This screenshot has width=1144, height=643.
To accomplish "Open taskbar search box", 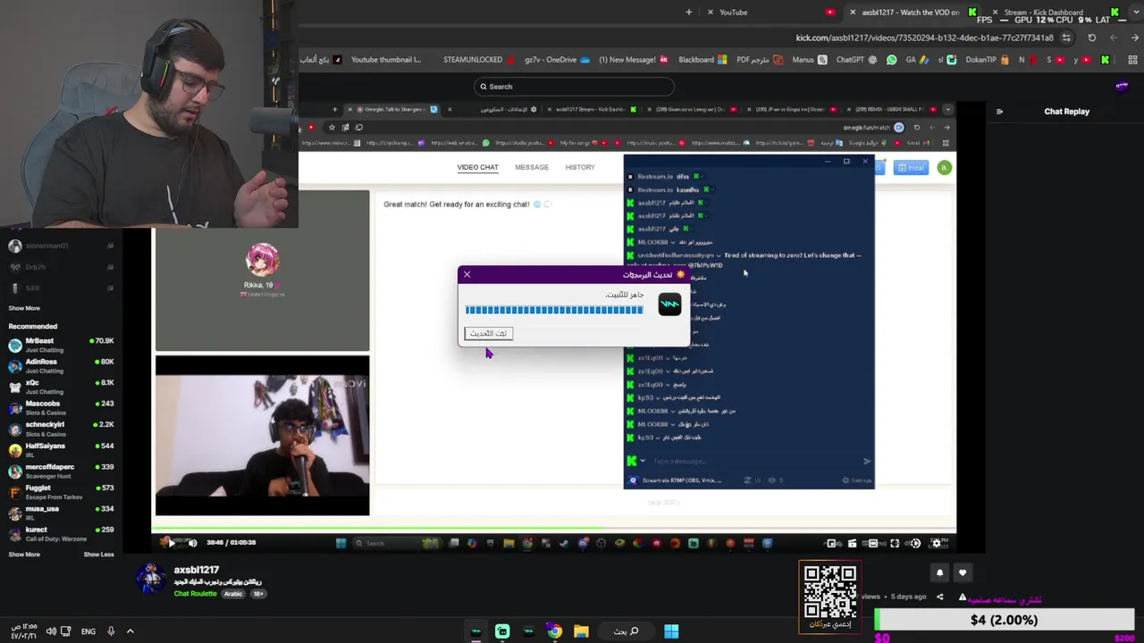I will coord(626,631).
